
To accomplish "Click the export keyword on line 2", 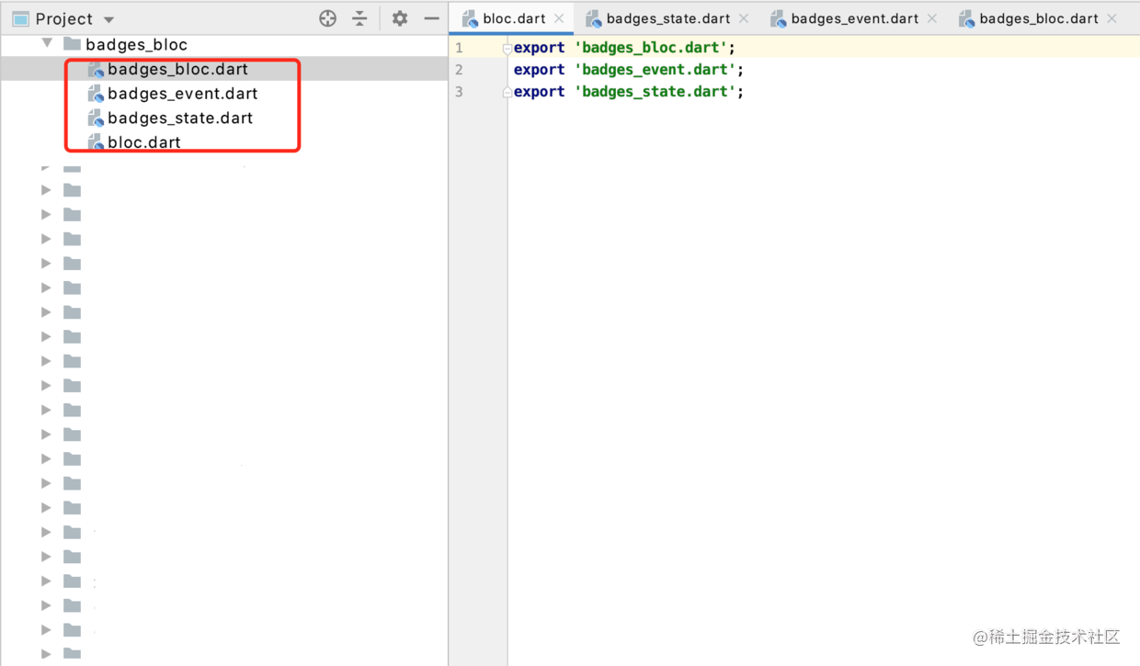I will [539, 70].
